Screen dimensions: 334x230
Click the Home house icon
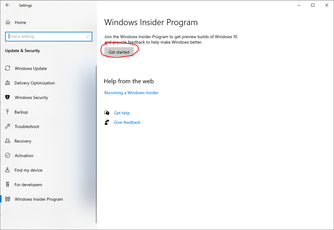pyautogui.click(x=8, y=22)
